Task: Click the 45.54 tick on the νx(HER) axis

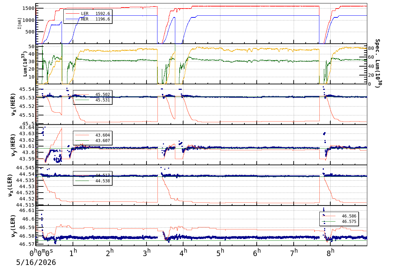Action: (27, 89)
